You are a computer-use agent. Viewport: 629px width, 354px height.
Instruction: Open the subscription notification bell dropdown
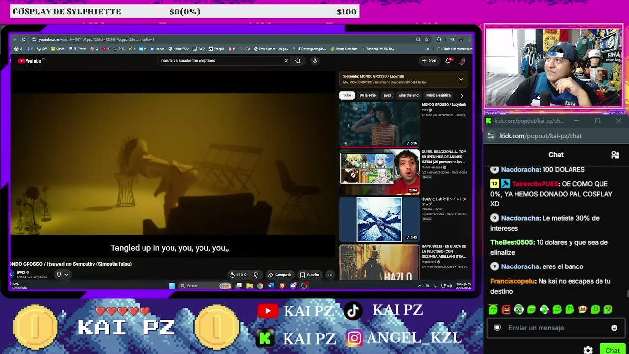click(x=62, y=274)
